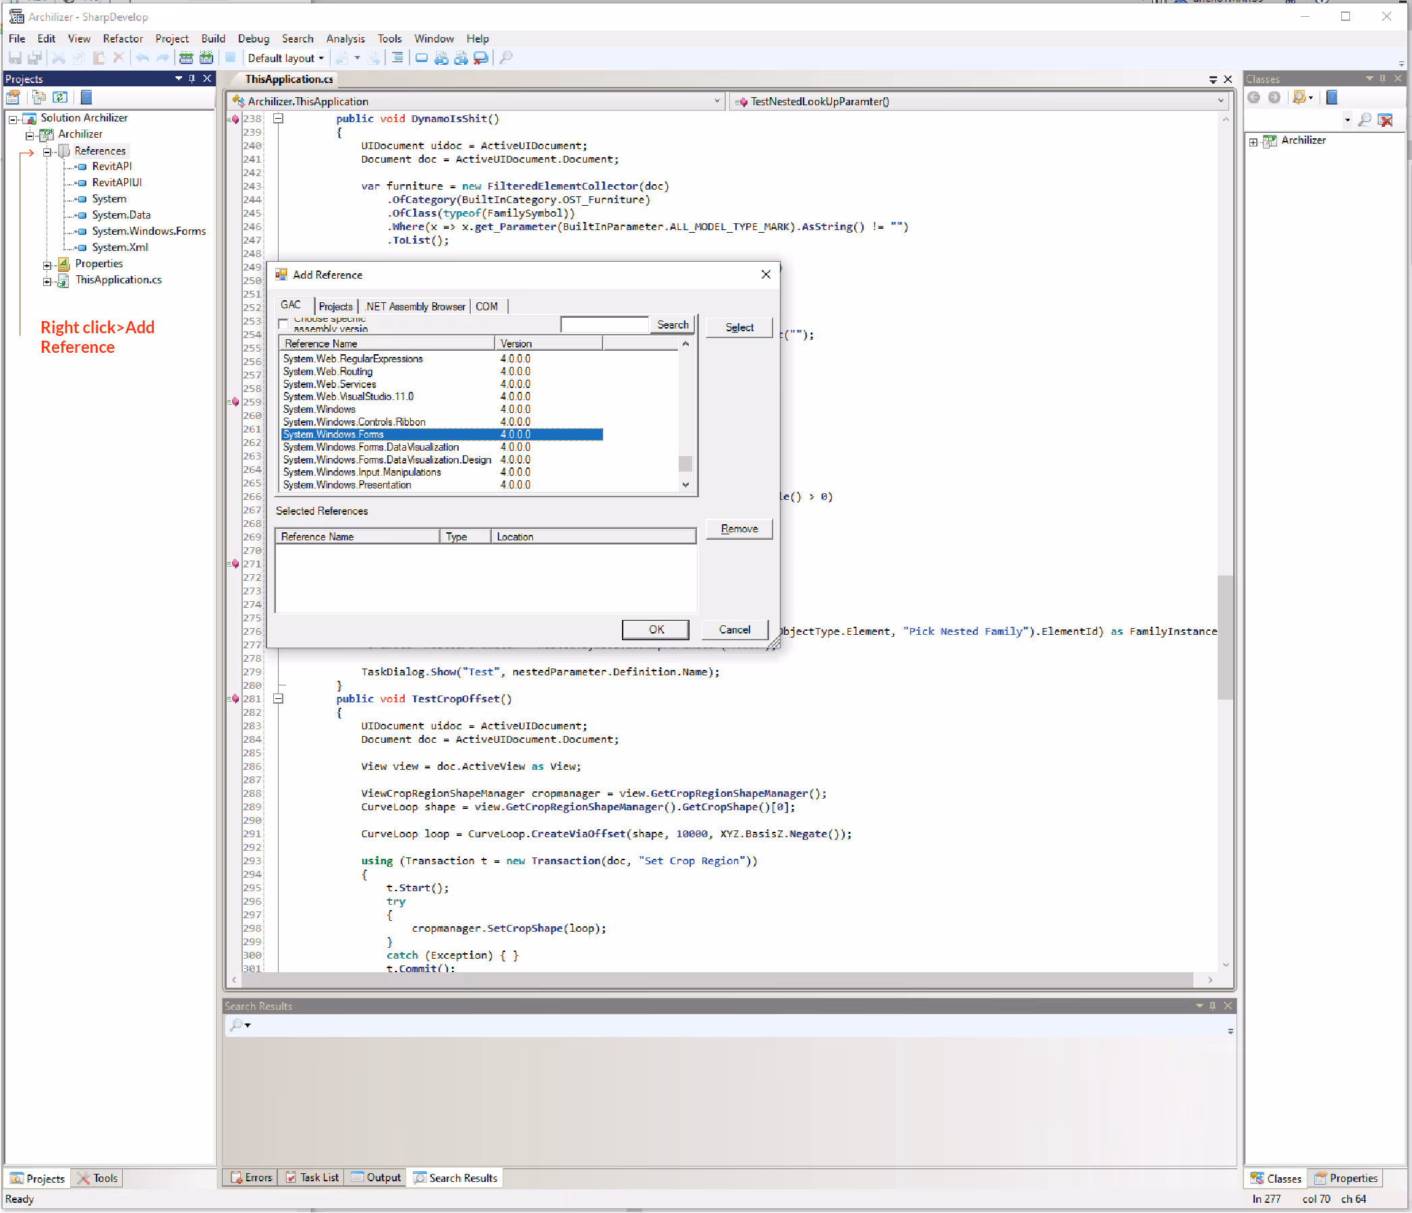Screen dimensions: 1412x1213
Task: Expand Archilizer node in Classes panel
Action: [1253, 142]
